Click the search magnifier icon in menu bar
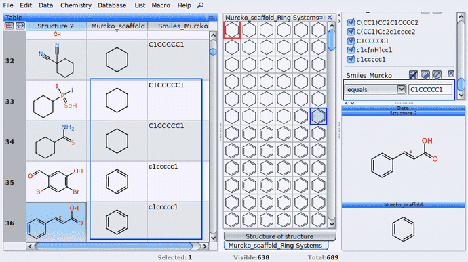This screenshot has width=468, height=262. click(200, 5)
